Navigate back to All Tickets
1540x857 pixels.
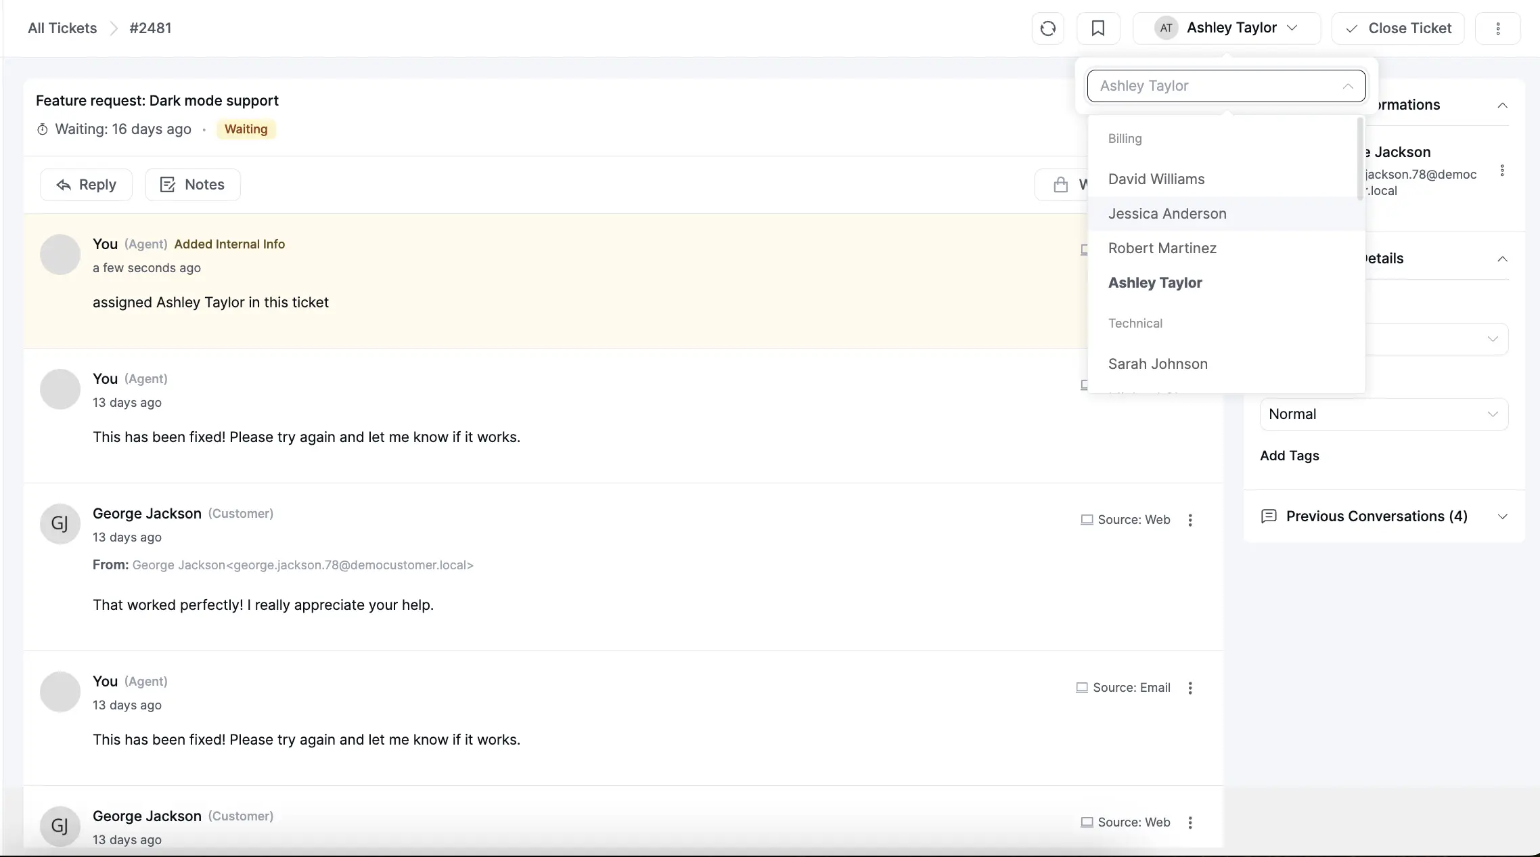[62, 28]
